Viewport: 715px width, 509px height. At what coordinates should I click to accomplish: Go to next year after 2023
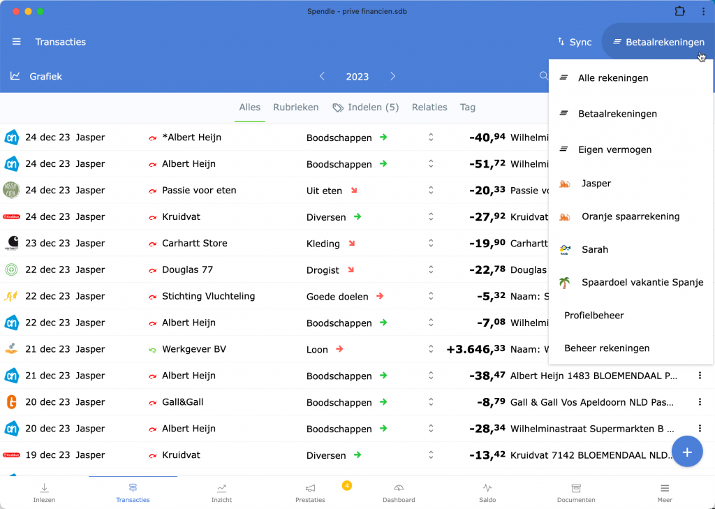[393, 76]
